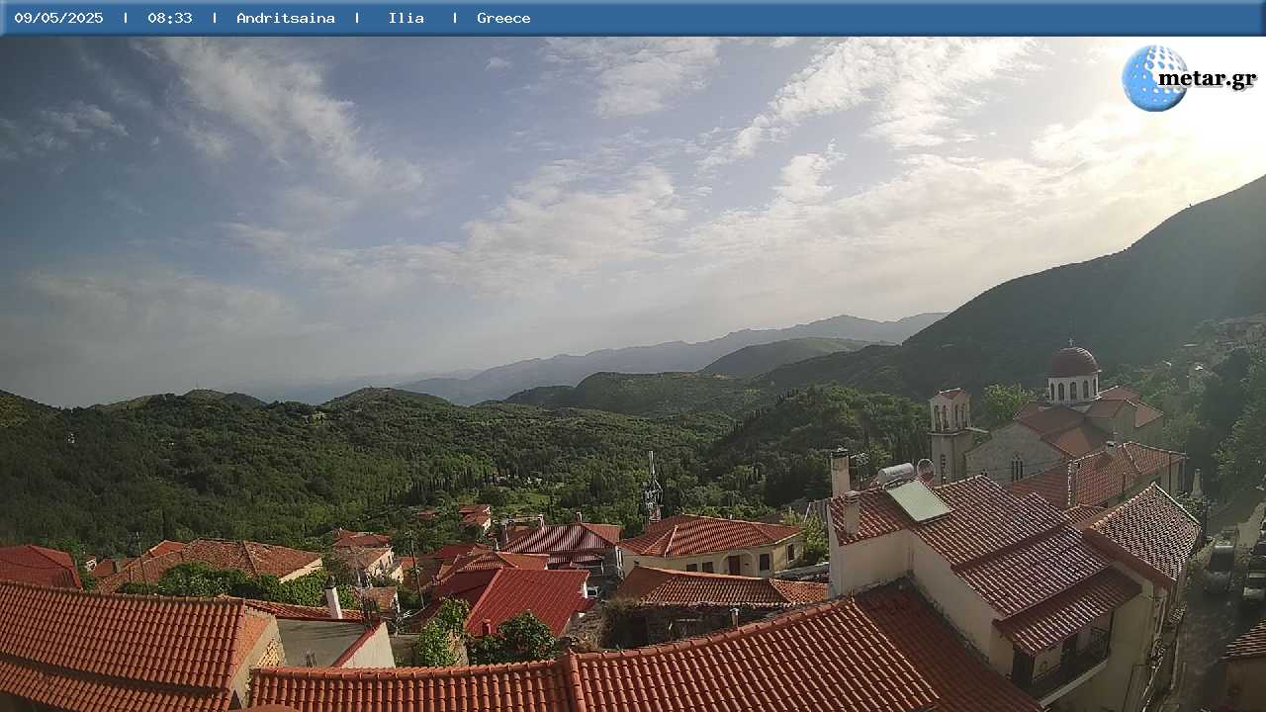1266x712 pixels.
Task: Select the date text 09/05/2025
Action: [58, 18]
